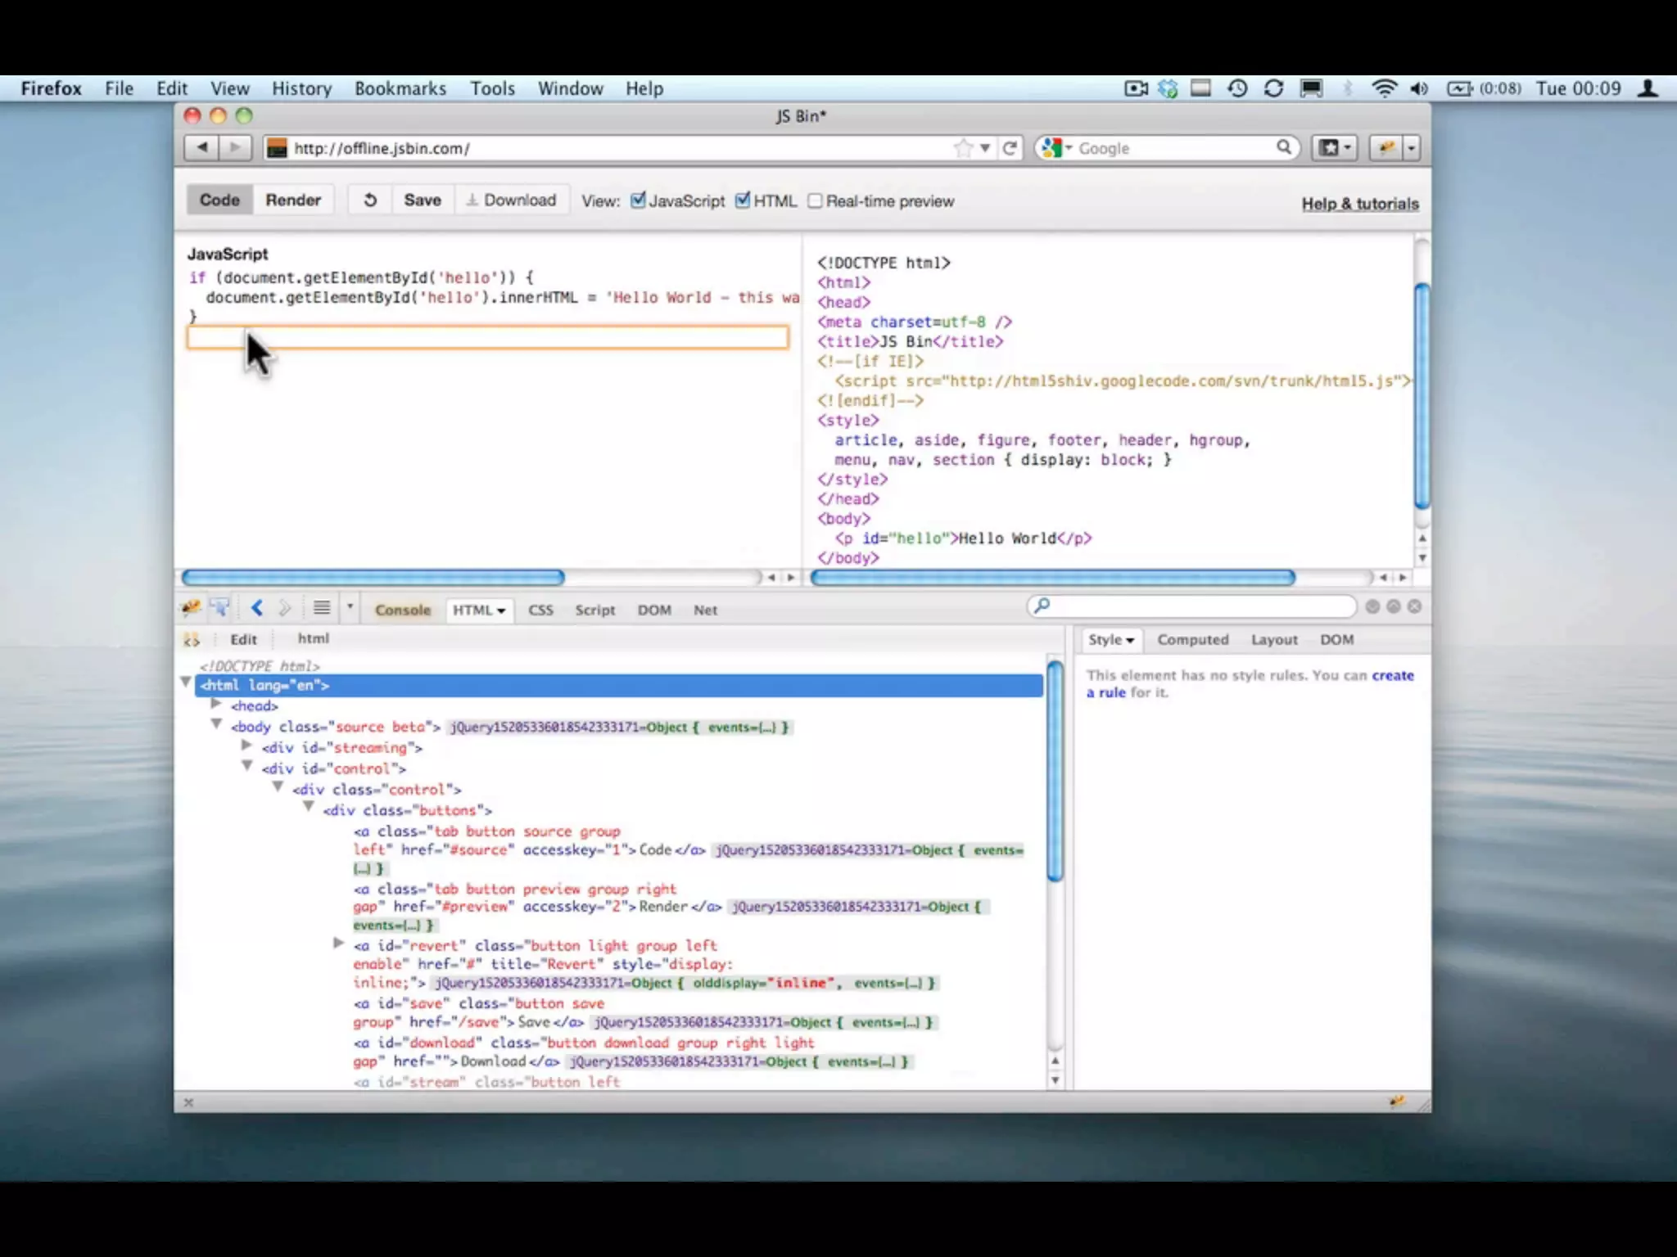Activate Firebug's inspect element icon
The image size is (1677, 1257).
pyautogui.click(x=219, y=608)
